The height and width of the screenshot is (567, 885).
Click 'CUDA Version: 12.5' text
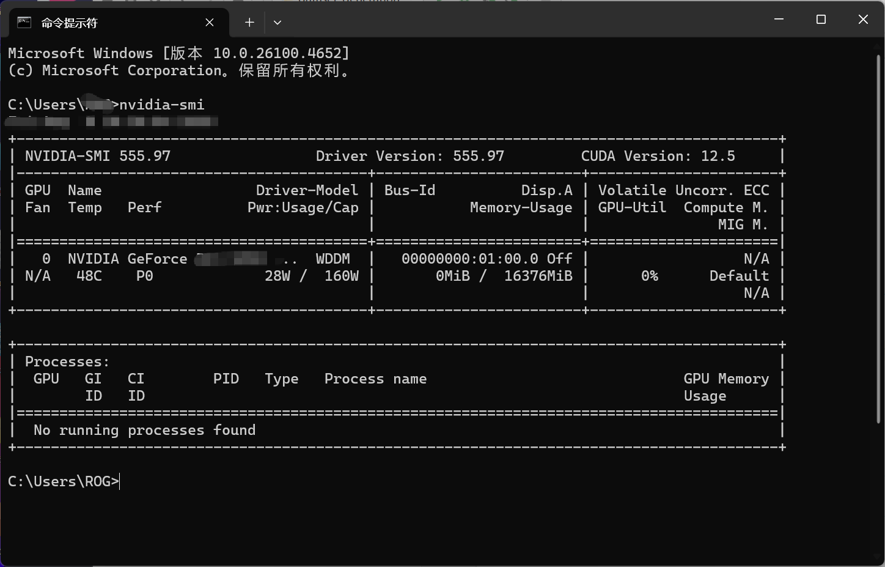658,156
